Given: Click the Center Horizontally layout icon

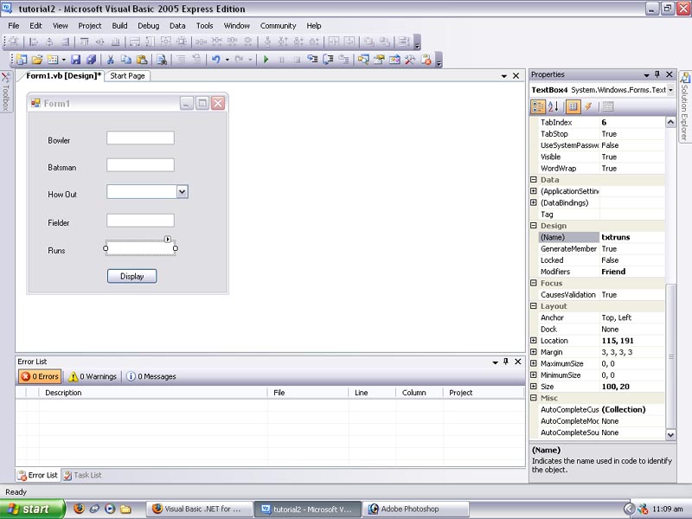Looking at the screenshot, I should (x=334, y=42).
